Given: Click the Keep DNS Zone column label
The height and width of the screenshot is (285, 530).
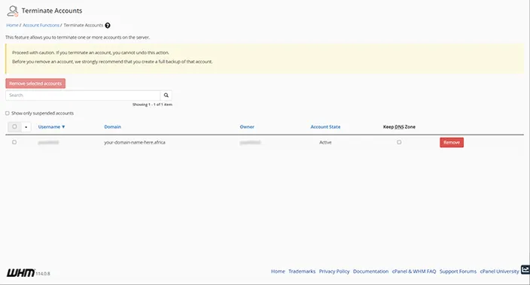Looking at the screenshot, I should (399, 127).
